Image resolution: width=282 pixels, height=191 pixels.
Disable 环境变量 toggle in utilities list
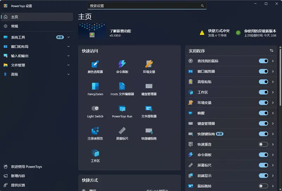click(x=263, y=102)
